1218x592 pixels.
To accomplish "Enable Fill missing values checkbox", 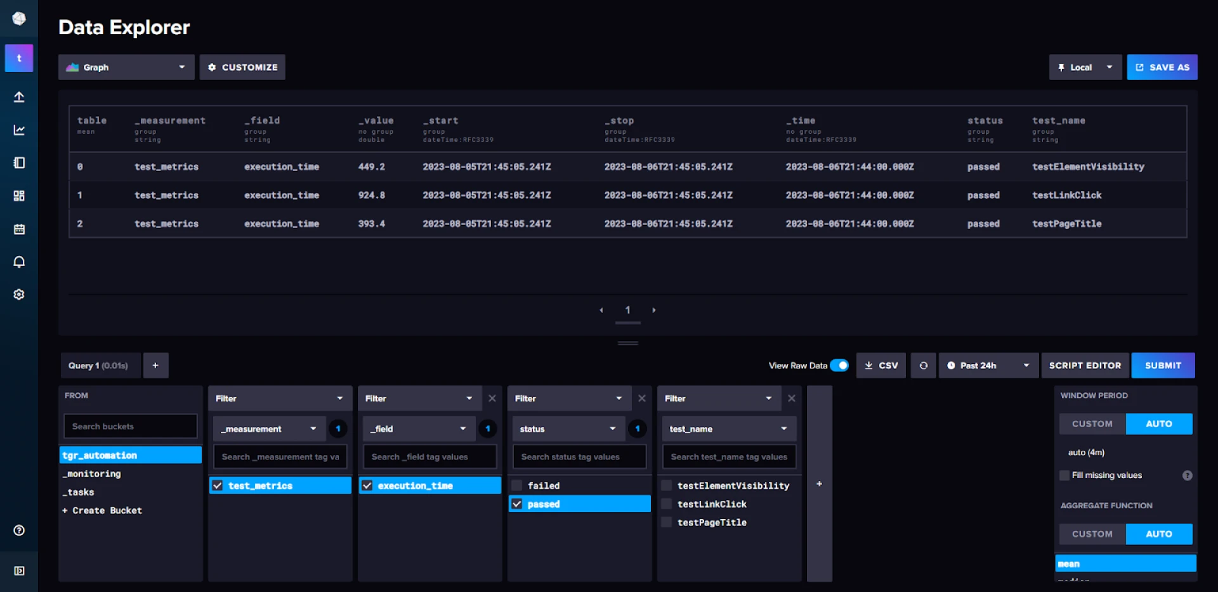I will tap(1064, 475).
